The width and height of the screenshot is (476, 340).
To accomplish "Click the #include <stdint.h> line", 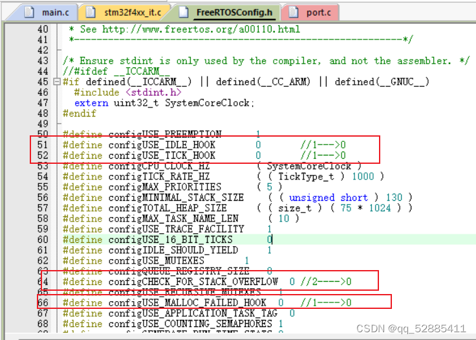I will point(127,92).
